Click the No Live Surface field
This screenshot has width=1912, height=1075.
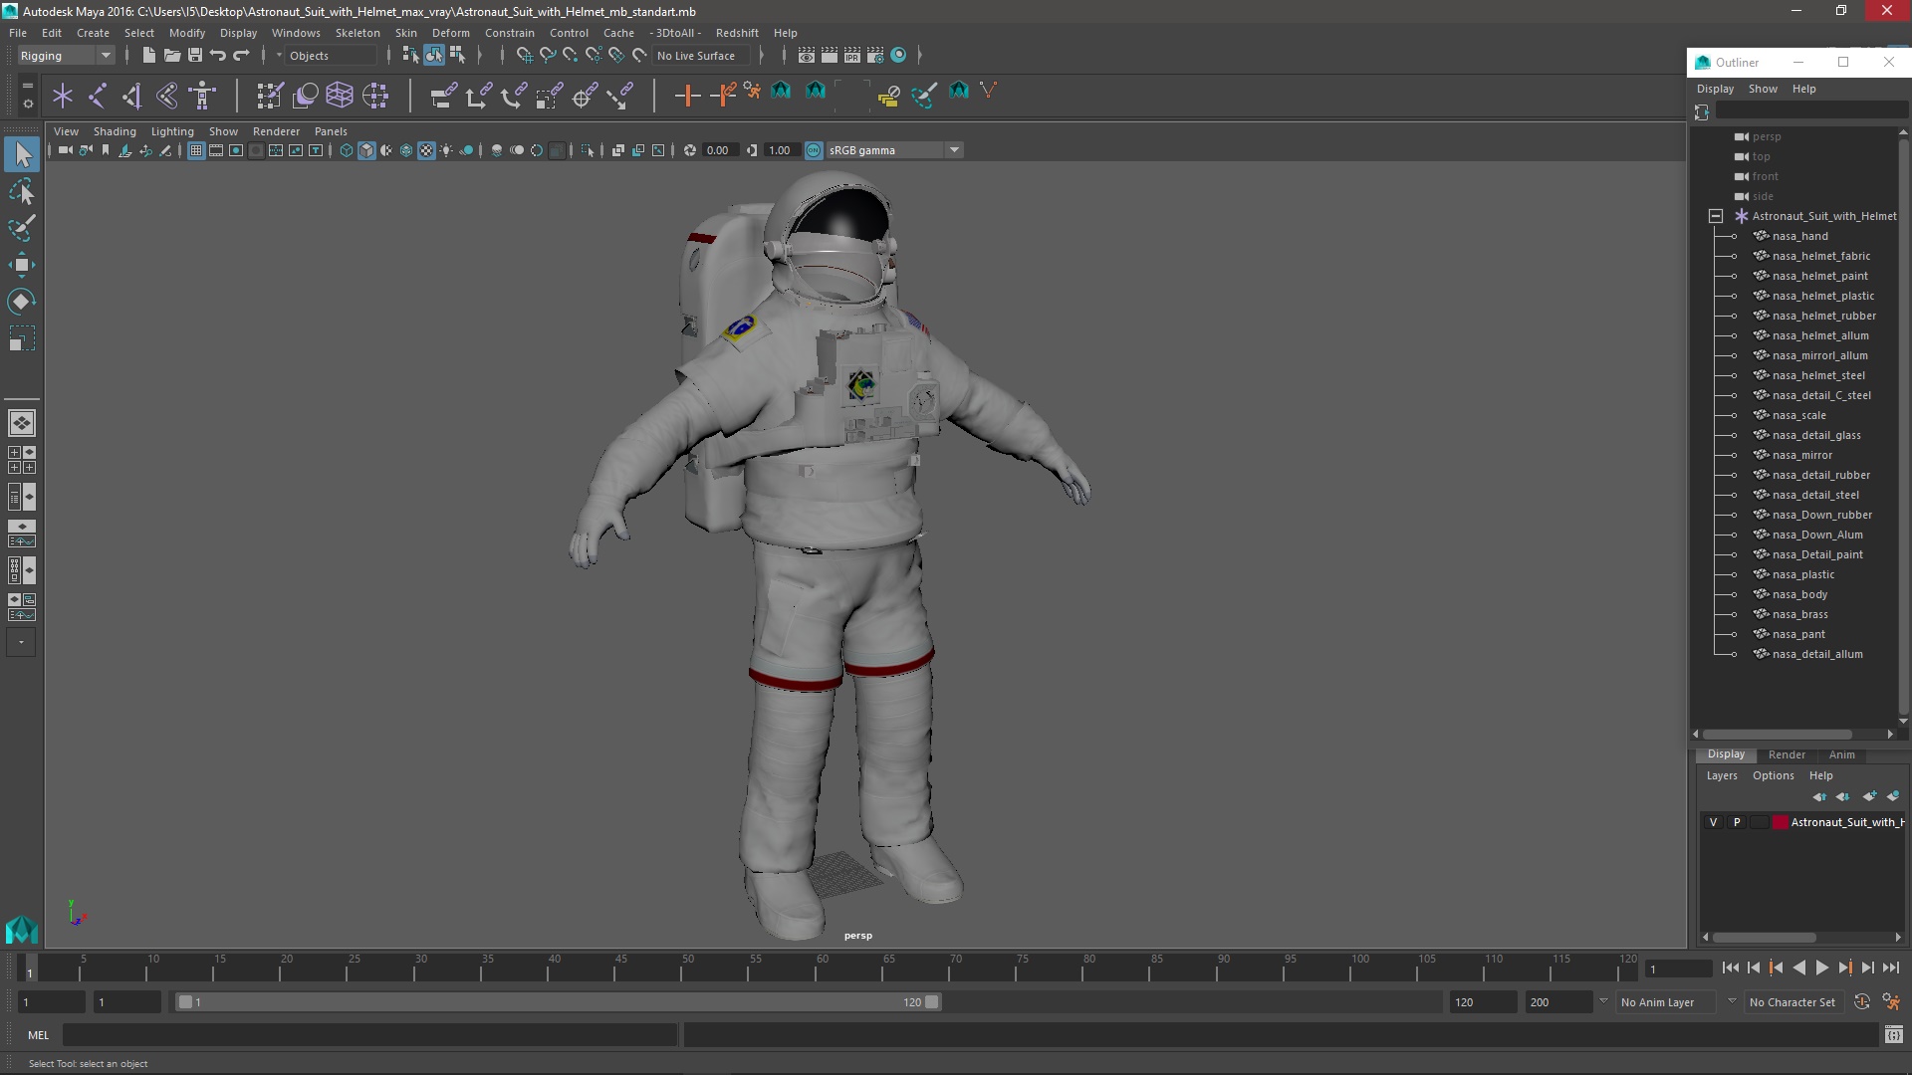701,56
